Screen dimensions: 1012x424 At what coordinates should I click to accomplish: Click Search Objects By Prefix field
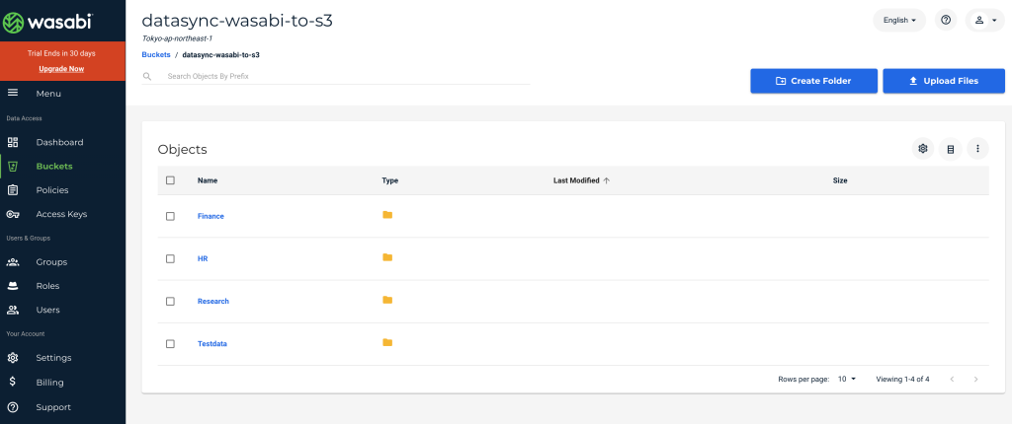(336, 76)
